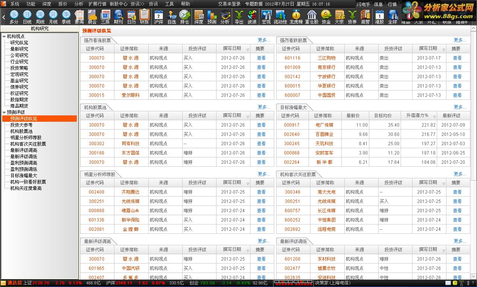This screenshot has width=477, height=287.
Task: Switch to 季线 quarterly chart icon
Action: [66, 17]
